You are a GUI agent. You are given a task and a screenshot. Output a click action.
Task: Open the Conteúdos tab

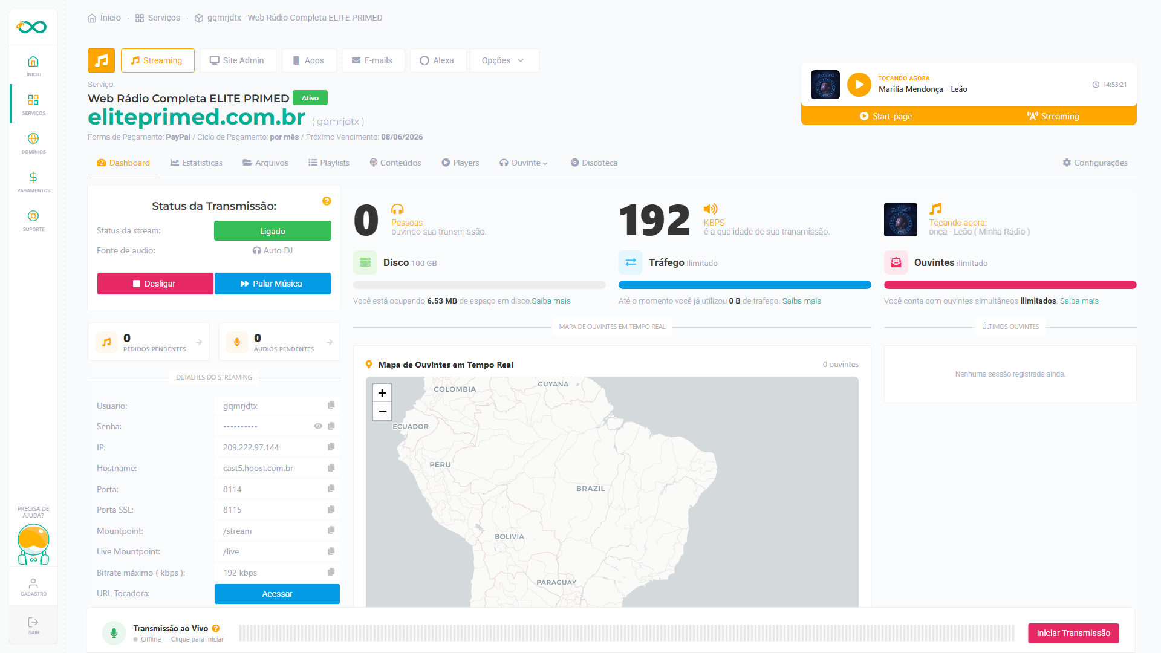[395, 163]
